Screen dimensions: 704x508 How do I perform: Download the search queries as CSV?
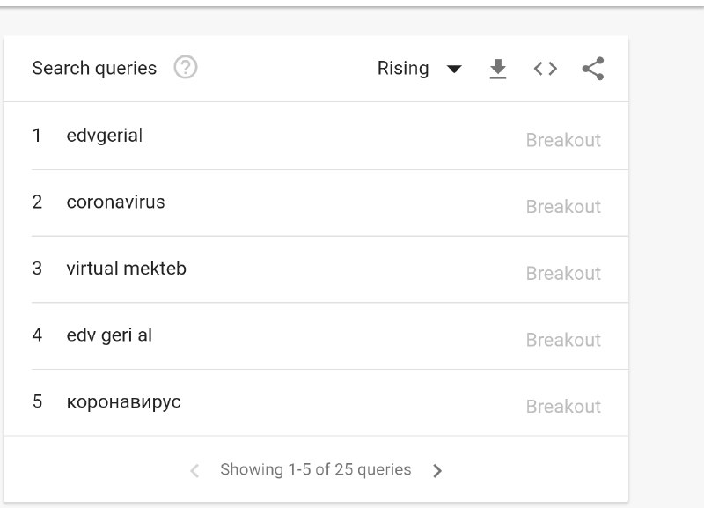(498, 69)
